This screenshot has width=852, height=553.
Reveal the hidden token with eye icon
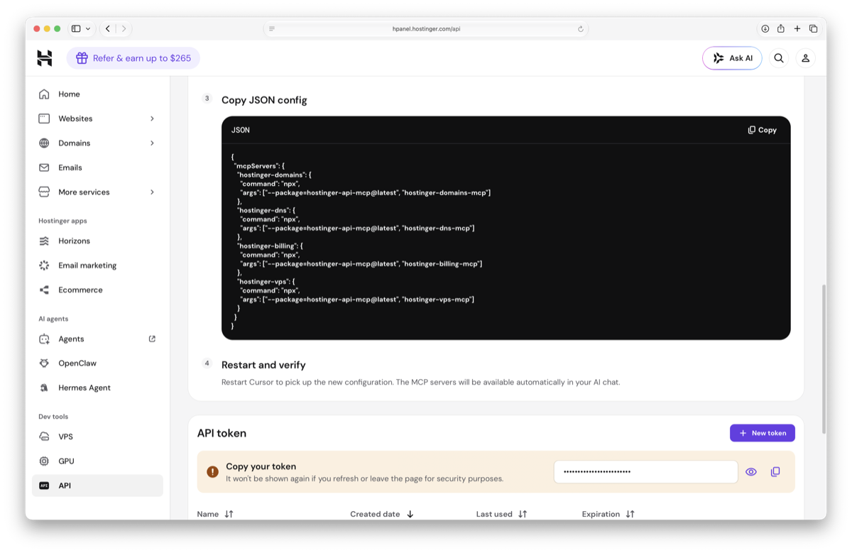[x=751, y=471]
